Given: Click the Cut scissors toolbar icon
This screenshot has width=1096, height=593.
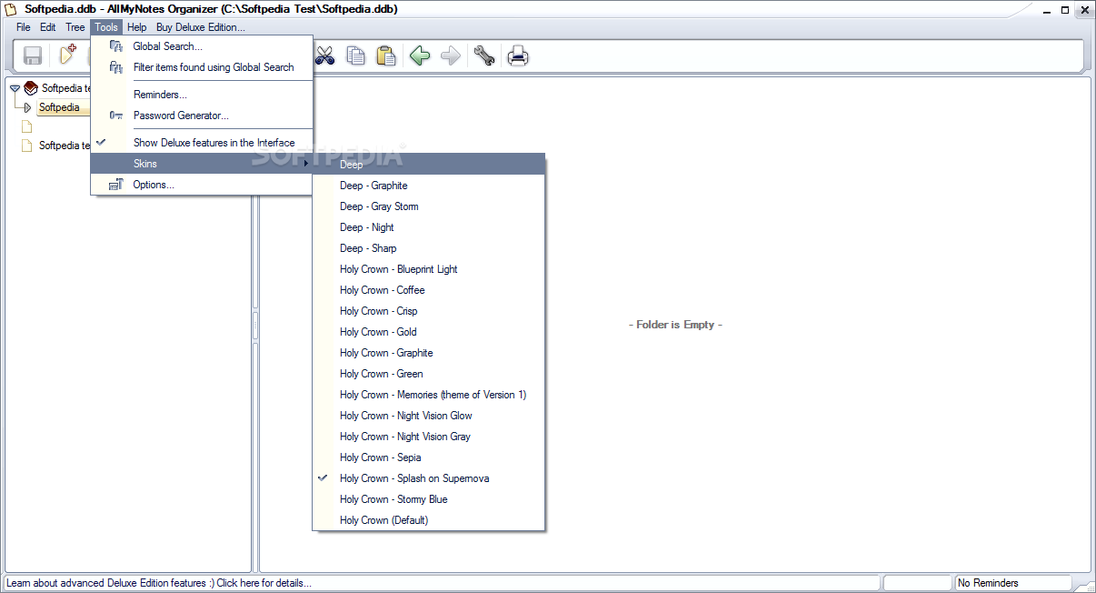Looking at the screenshot, I should click(325, 55).
